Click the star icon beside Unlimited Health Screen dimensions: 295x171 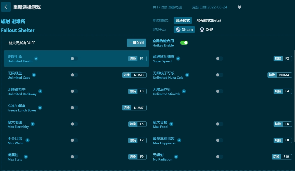pyautogui.click(x=36, y=59)
